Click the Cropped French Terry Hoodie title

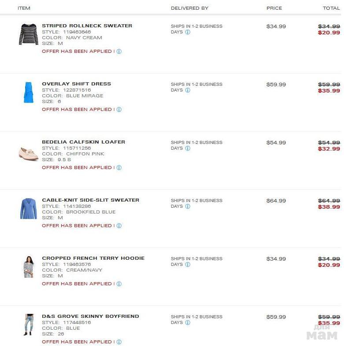[93, 258]
